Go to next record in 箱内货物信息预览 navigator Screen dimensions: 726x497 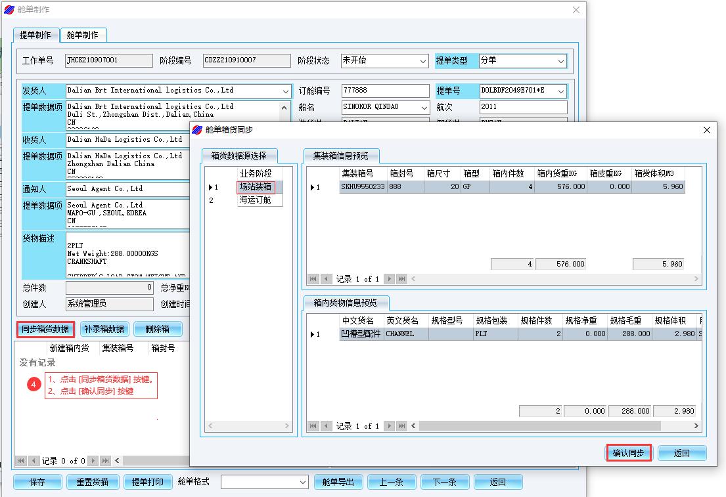[x=390, y=426]
